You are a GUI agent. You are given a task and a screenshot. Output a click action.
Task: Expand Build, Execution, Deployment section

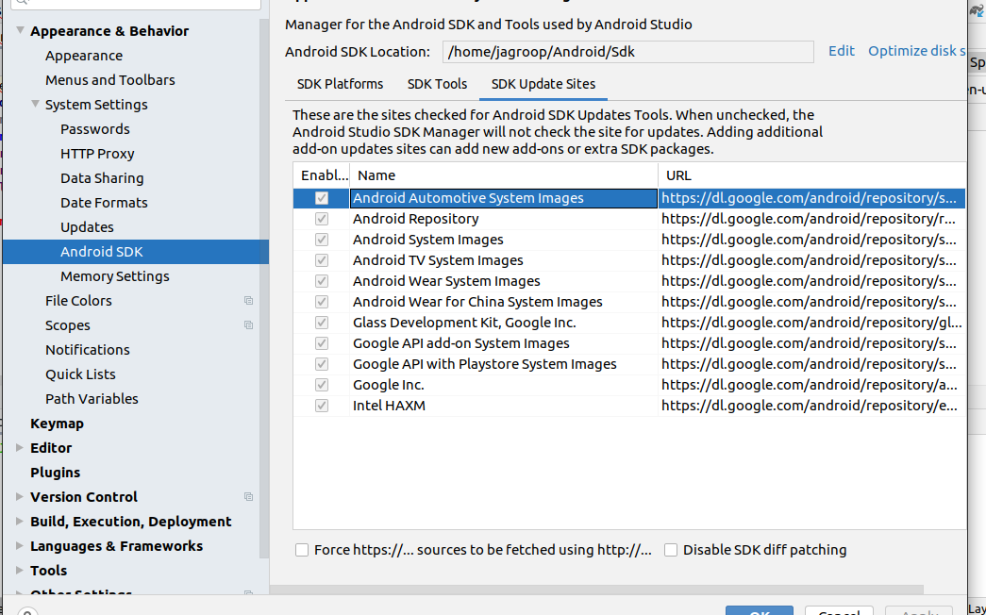point(21,522)
